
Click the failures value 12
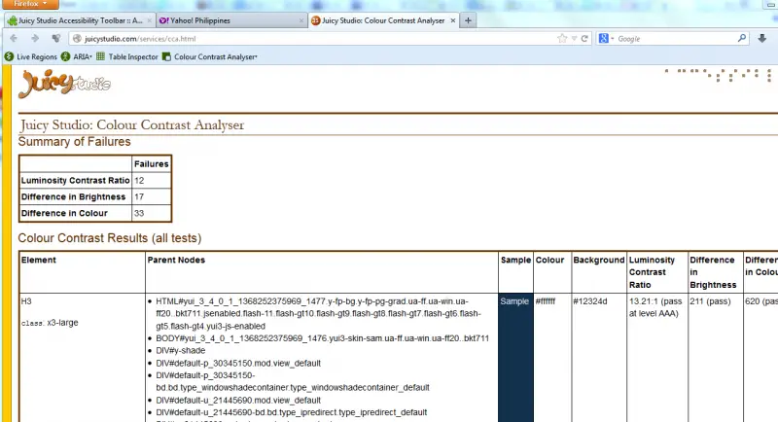pyautogui.click(x=139, y=181)
